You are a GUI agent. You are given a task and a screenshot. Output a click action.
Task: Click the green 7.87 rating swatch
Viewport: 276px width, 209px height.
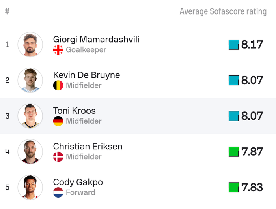point(234,151)
